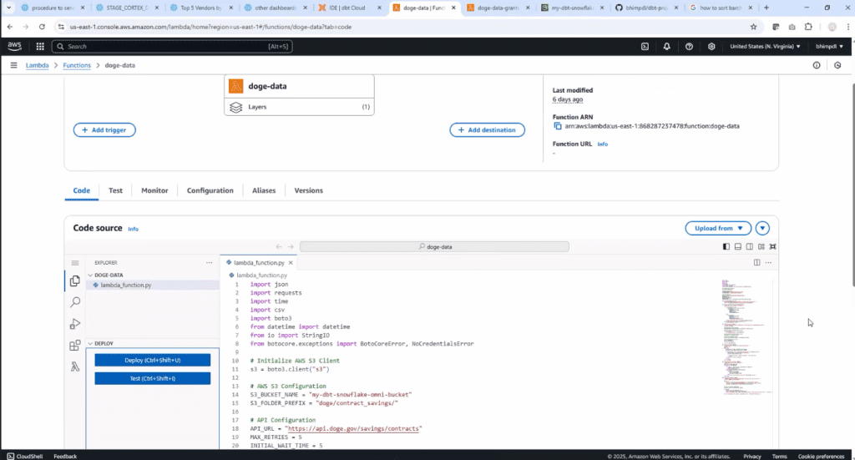Click the clock icon at top right
This screenshot has width=855, height=460.
point(837,65)
